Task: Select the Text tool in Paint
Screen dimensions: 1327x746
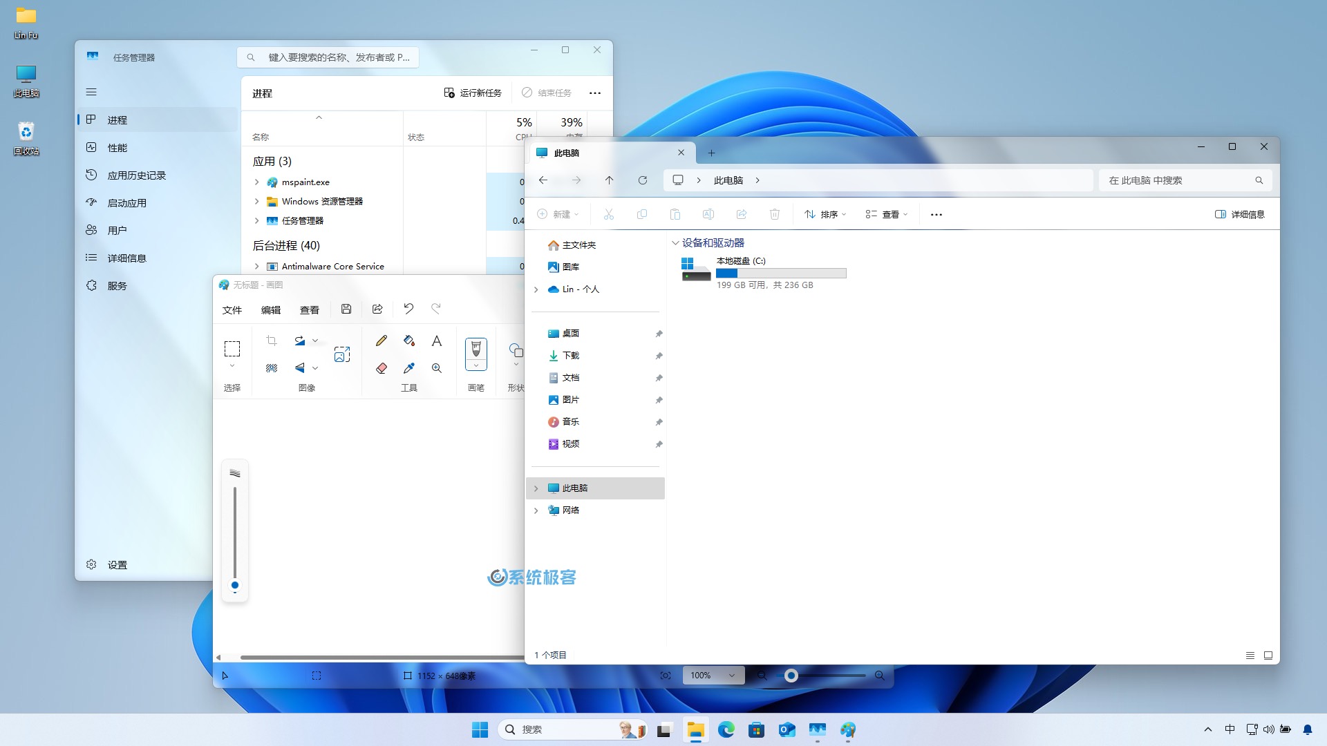Action: 437,341
